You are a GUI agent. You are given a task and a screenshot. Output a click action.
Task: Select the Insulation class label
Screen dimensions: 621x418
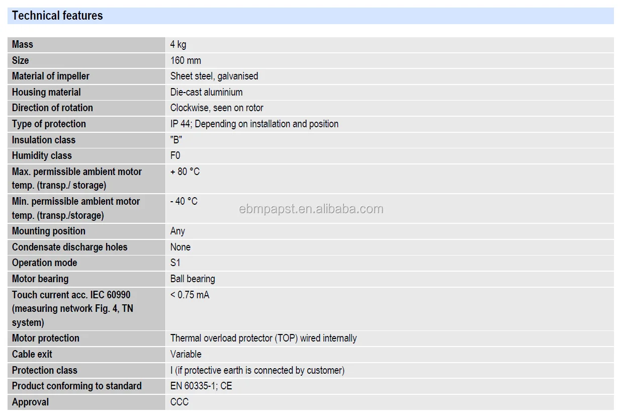tap(44, 140)
